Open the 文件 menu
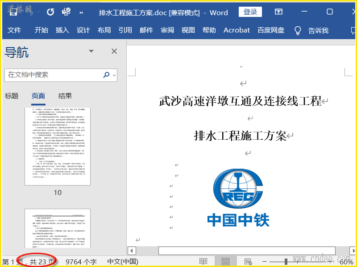 tap(14, 30)
